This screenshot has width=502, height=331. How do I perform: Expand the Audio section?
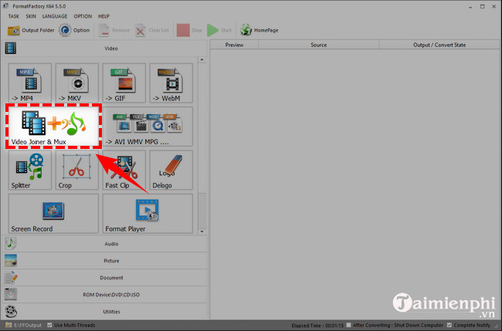pos(105,244)
